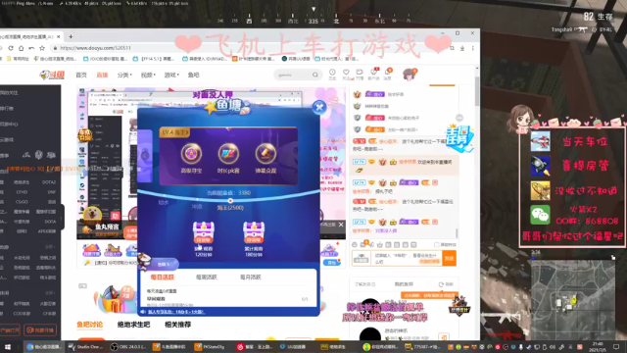Image resolution: width=627 pixels, height=353 pixels.
Task: Open 鱼吧 in Douyu navigation
Action: [x=194, y=75]
